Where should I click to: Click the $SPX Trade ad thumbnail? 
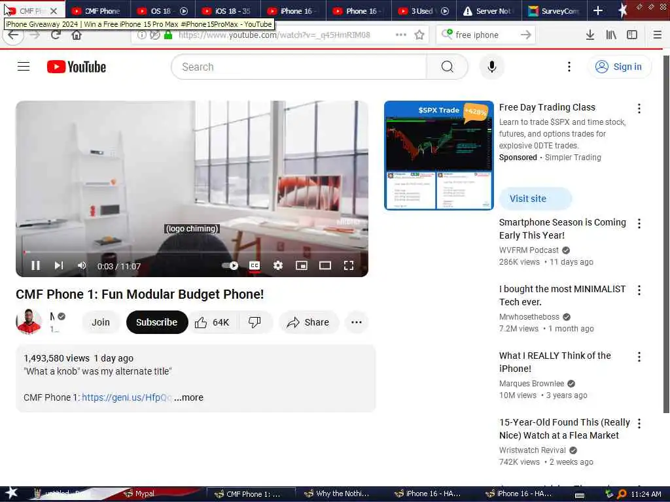(x=439, y=156)
